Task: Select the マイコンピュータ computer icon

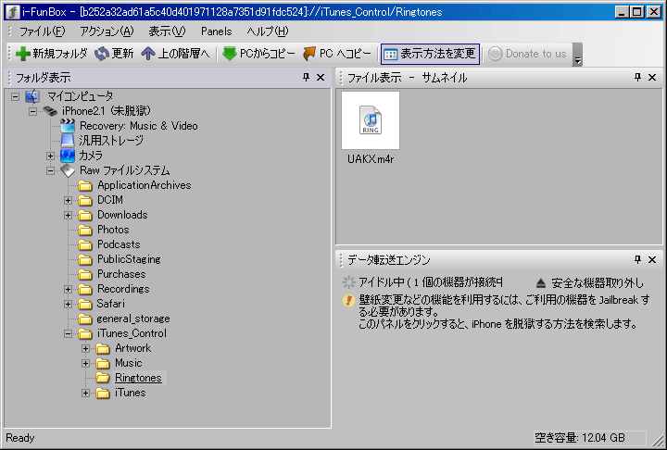Action: (32, 96)
